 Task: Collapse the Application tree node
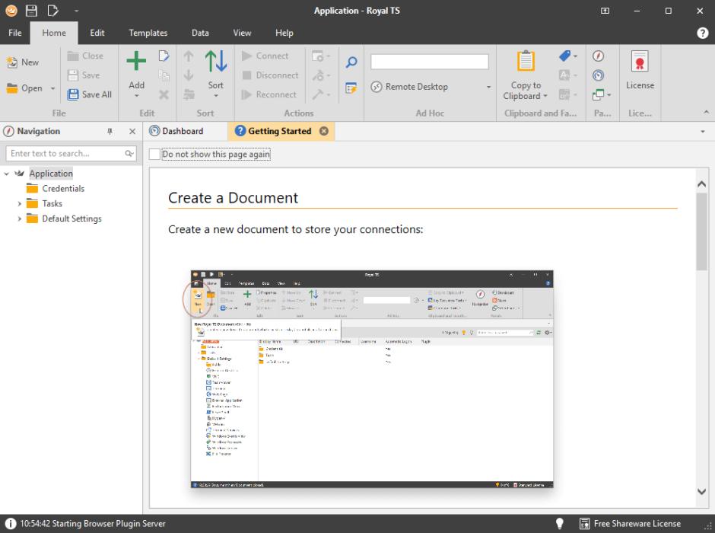[x=6, y=174]
